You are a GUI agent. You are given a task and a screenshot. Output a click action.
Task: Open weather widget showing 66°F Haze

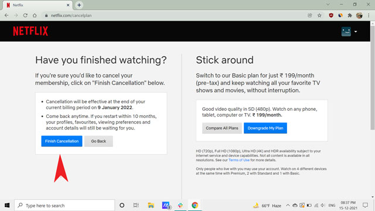click(267, 206)
